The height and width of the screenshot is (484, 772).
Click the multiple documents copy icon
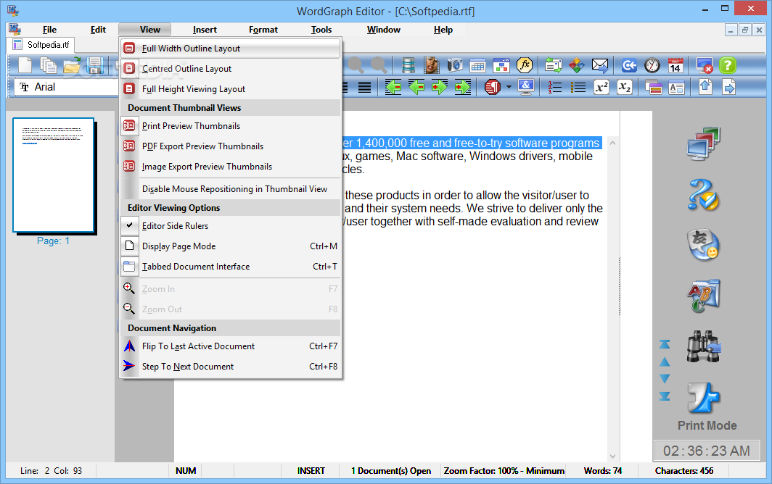click(x=48, y=65)
